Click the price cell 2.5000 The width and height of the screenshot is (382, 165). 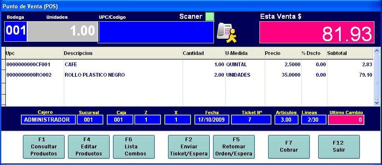tap(283, 65)
